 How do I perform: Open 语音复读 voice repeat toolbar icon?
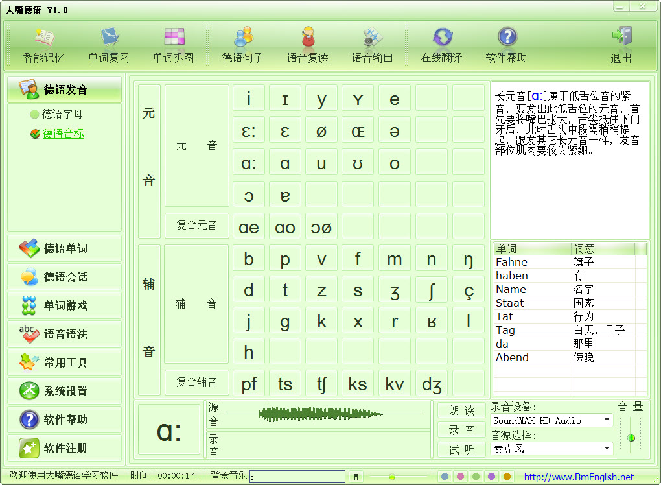coord(308,45)
